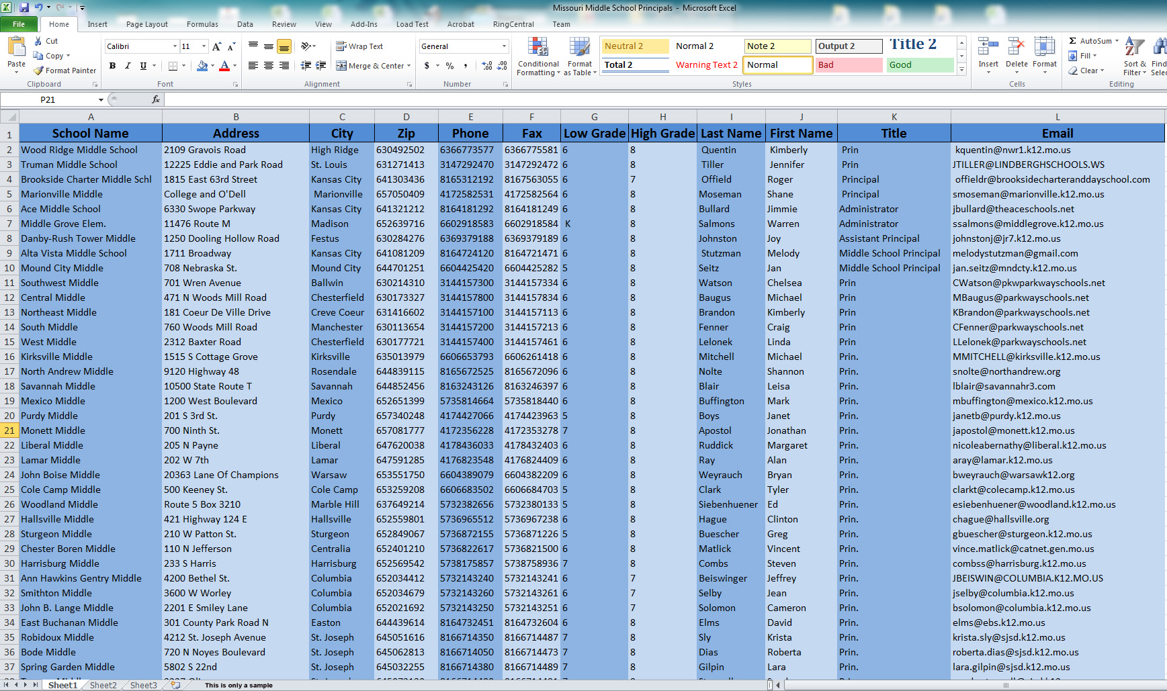The height and width of the screenshot is (691, 1167).
Task: Toggle Center horizontal alignment
Action: coord(269,66)
